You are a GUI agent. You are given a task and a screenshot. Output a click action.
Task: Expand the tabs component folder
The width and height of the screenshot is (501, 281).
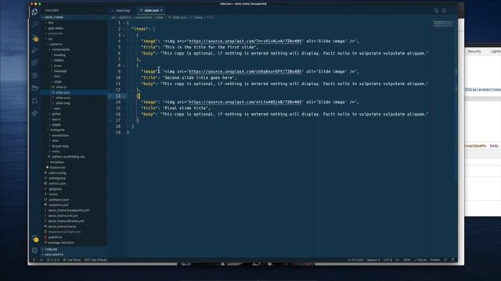click(57, 108)
